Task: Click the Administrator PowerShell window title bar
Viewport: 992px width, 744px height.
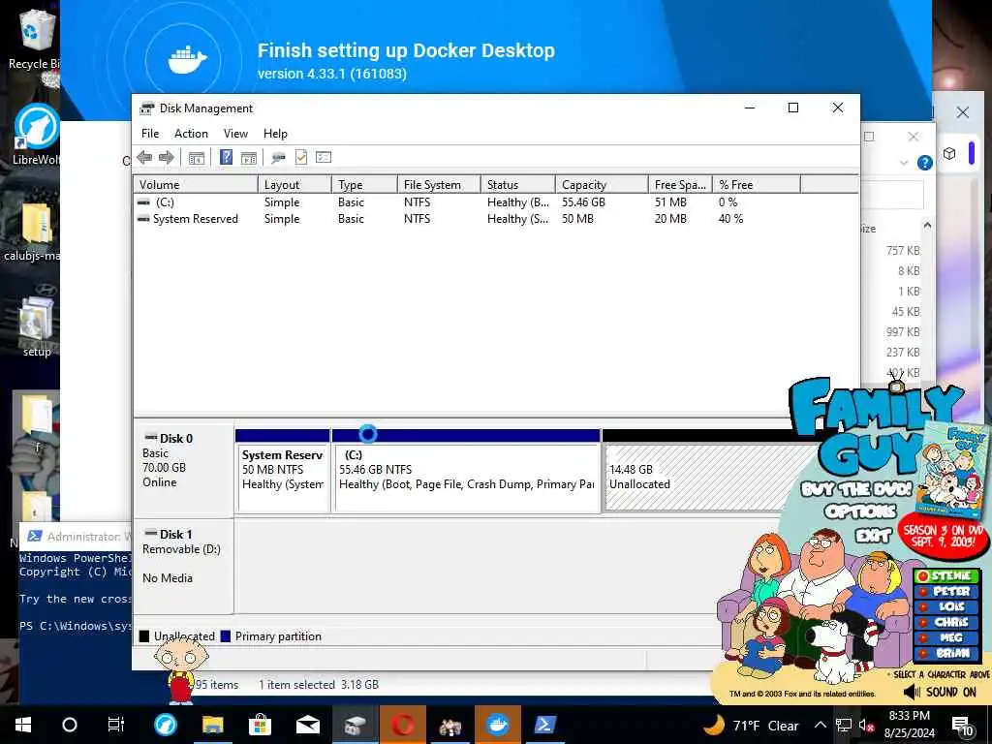Action: tap(76, 536)
